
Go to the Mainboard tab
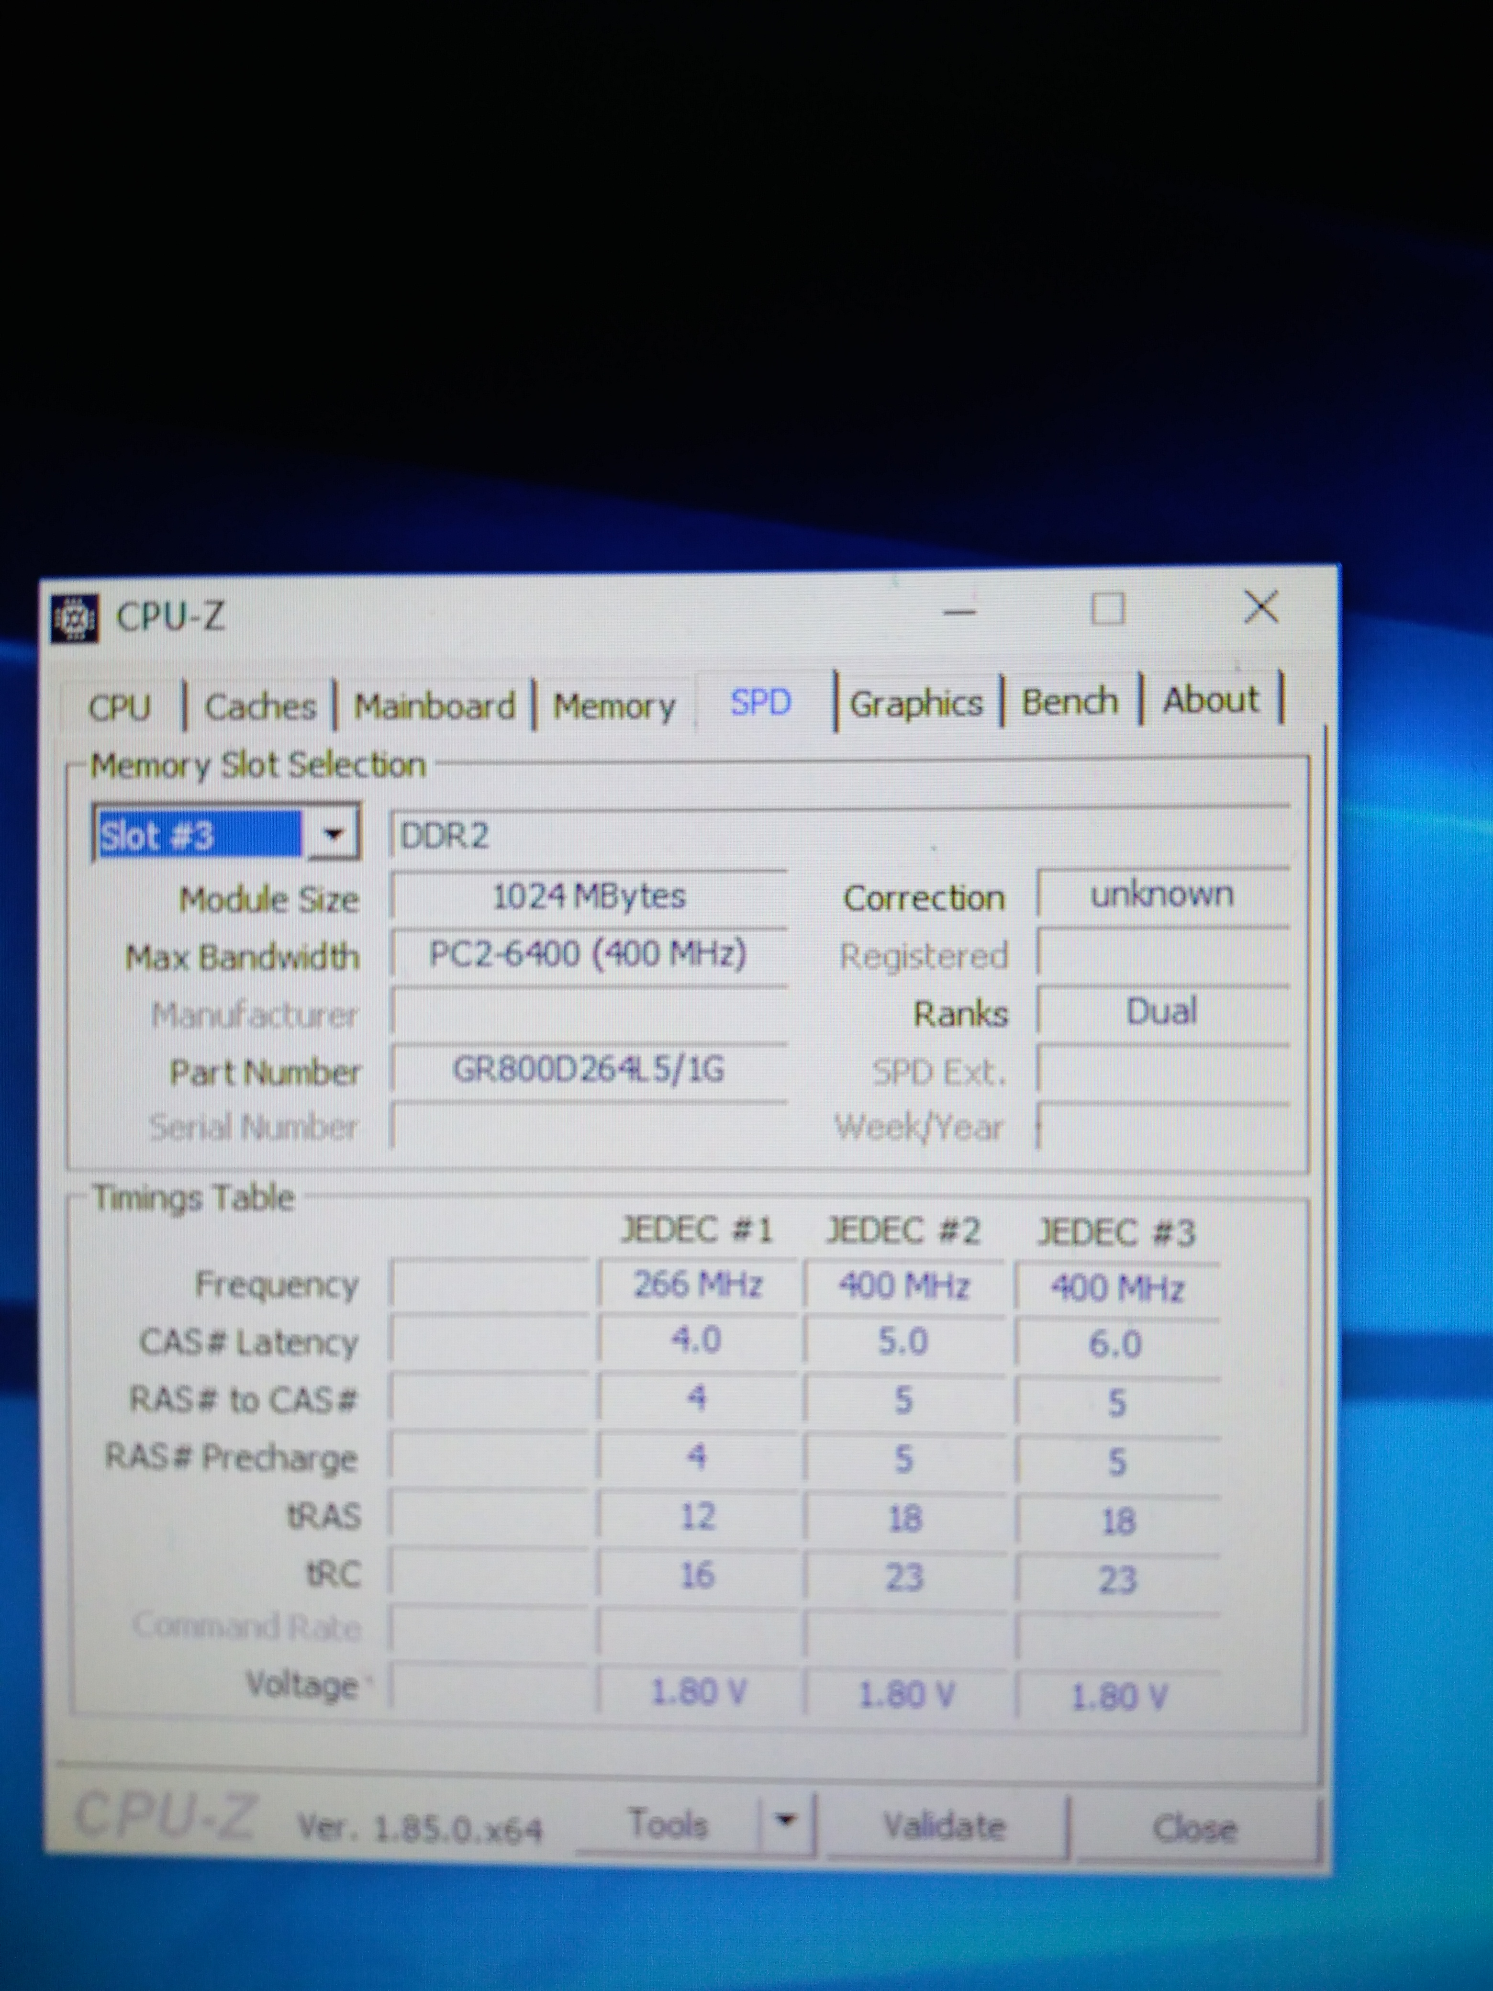tap(434, 705)
